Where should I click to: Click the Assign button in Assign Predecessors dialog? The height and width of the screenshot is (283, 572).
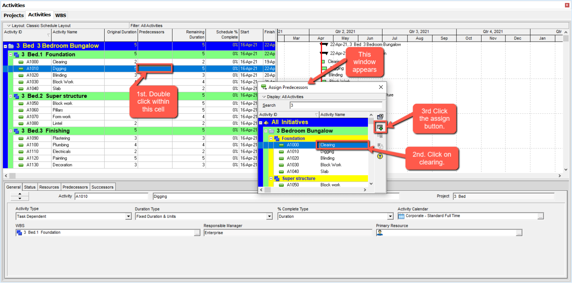pyautogui.click(x=380, y=128)
